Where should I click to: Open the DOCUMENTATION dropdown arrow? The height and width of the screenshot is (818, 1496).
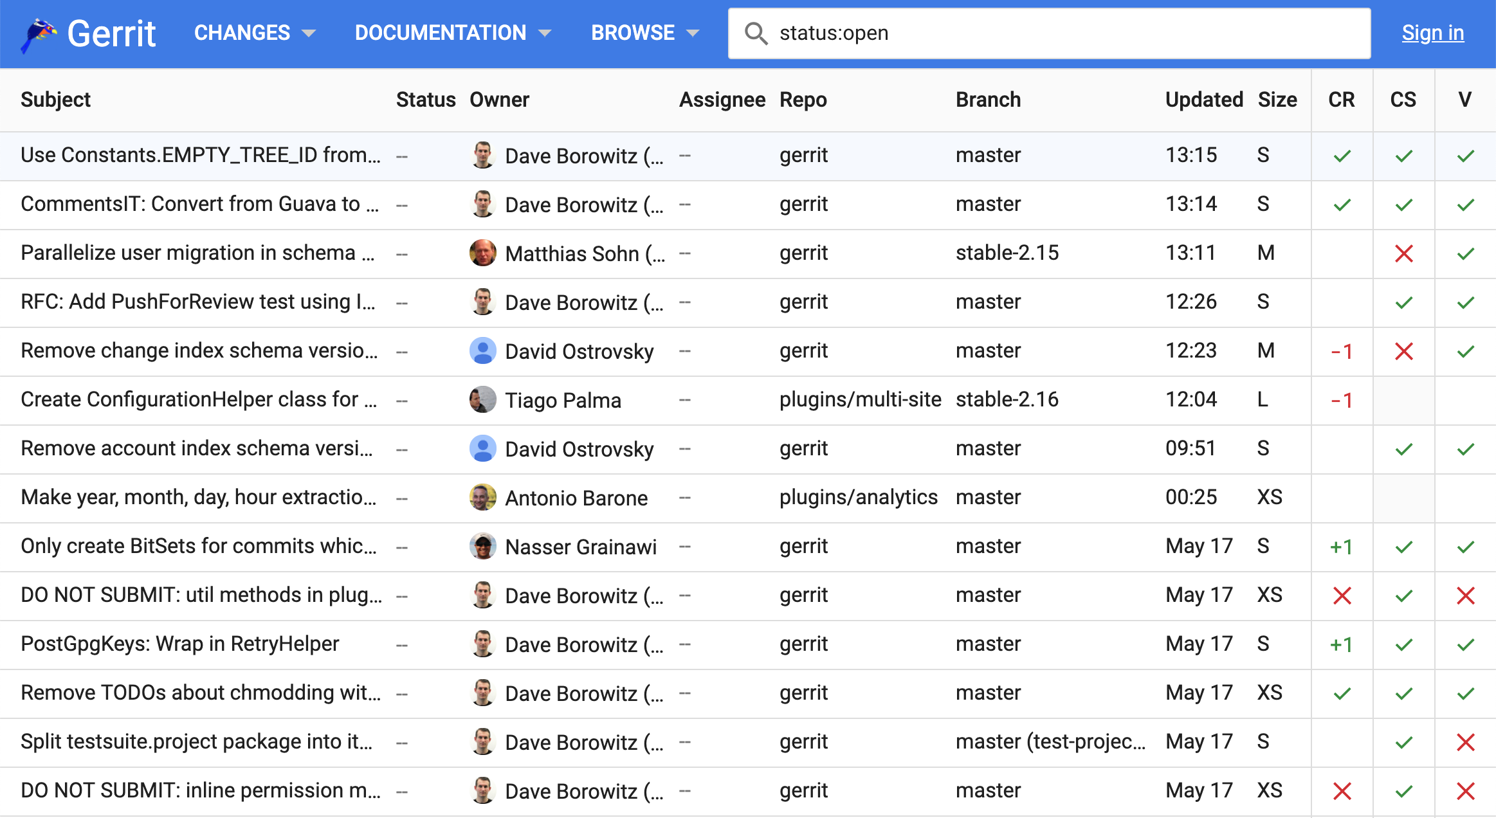(x=545, y=33)
